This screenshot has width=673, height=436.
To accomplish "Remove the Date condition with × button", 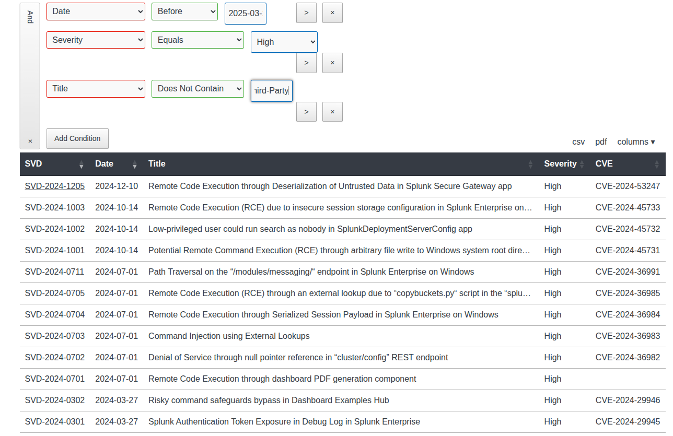I will pyautogui.click(x=332, y=13).
